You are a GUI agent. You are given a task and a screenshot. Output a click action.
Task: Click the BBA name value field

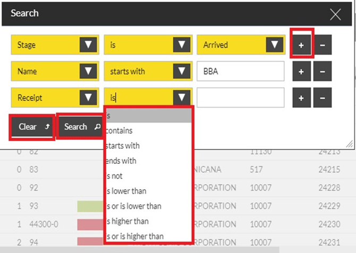[240, 71]
